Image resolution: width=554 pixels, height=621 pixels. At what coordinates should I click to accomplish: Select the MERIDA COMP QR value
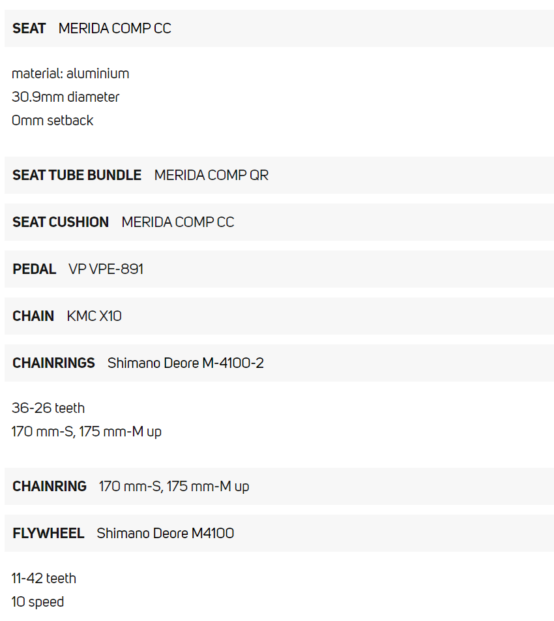[x=211, y=175]
